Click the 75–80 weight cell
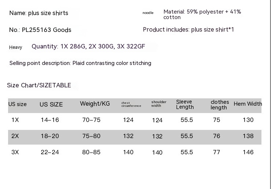The width and height of the screenshot is (271, 189). (x=91, y=136)
